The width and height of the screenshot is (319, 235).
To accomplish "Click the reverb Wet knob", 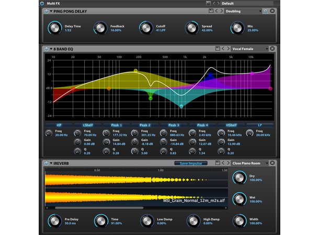I will point(240,199).
